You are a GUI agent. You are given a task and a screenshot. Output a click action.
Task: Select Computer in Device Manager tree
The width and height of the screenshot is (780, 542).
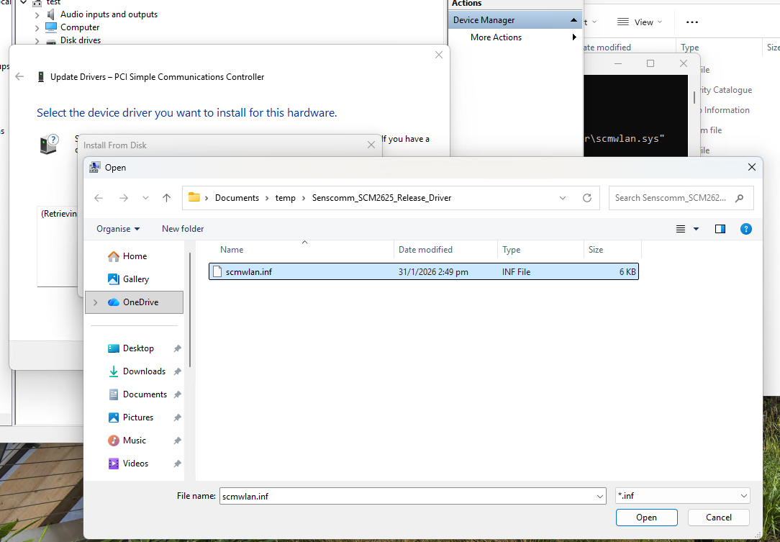80,27
